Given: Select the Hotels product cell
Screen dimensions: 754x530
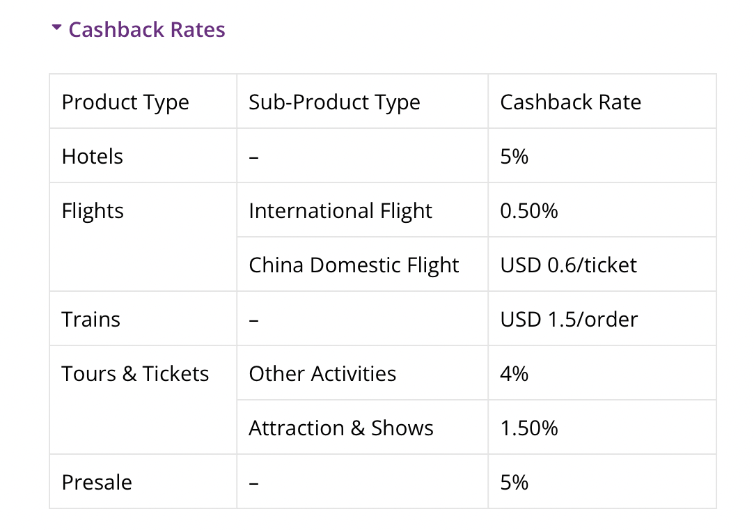Looking at the screenshot, I should 93,157.
